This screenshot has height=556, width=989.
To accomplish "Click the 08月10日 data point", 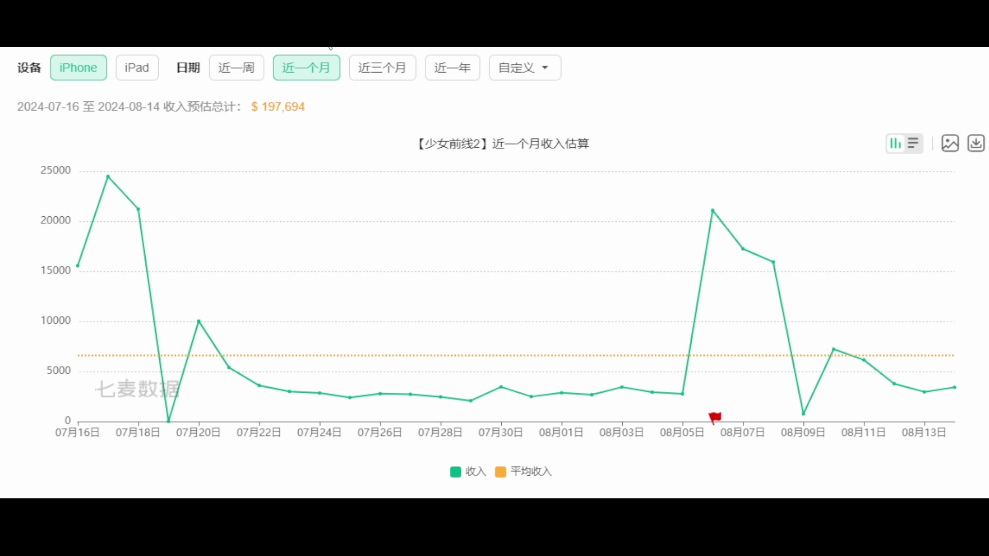I will pos(833,349).
